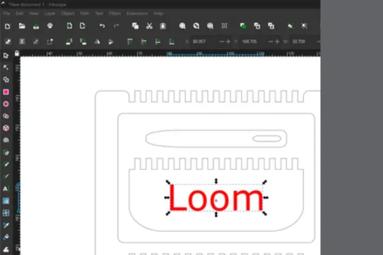The image size is (383, 255).
Task: Open a file with the folder icon
Action: [22, 26]
